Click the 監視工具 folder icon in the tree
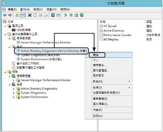 [9, 26]
